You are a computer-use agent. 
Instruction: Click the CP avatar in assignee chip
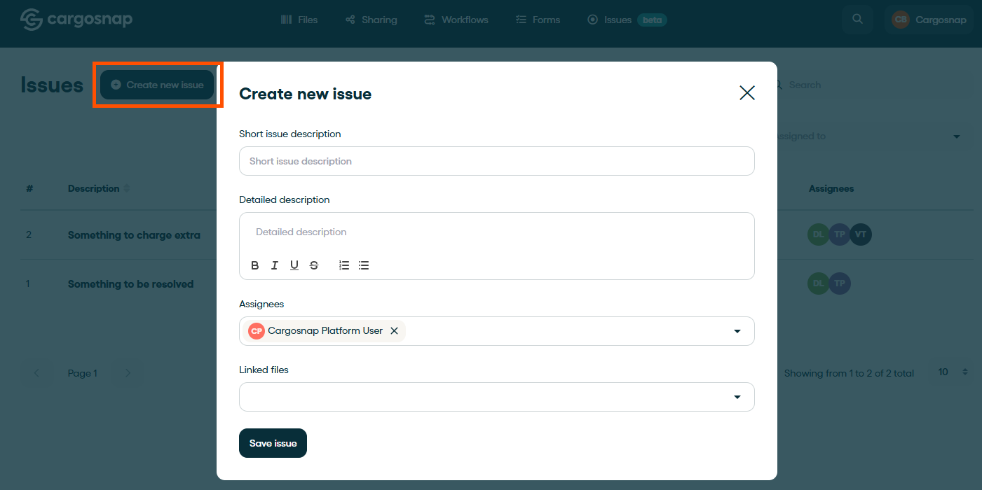257,331
